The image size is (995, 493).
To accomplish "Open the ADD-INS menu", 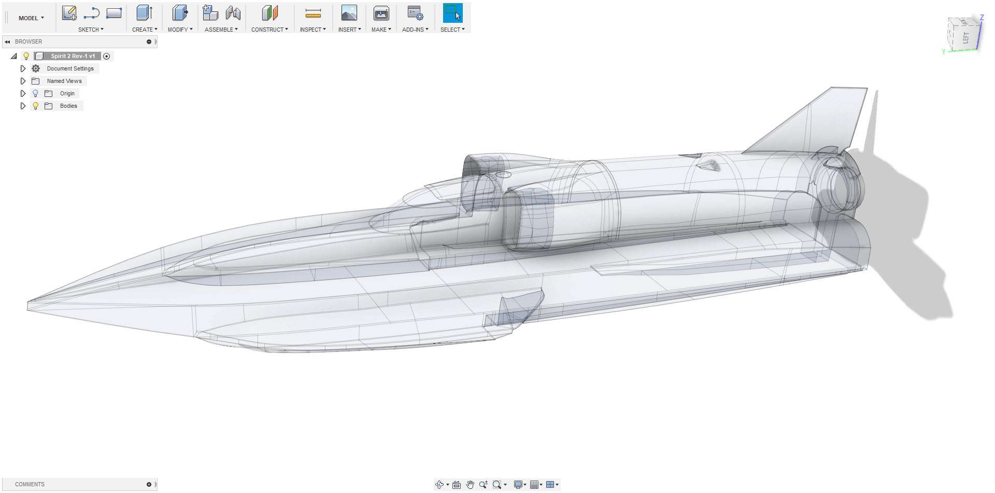I will point(415,30).
